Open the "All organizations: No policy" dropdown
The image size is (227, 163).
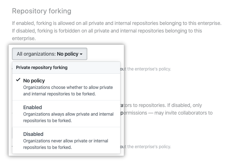pos(50,54)
